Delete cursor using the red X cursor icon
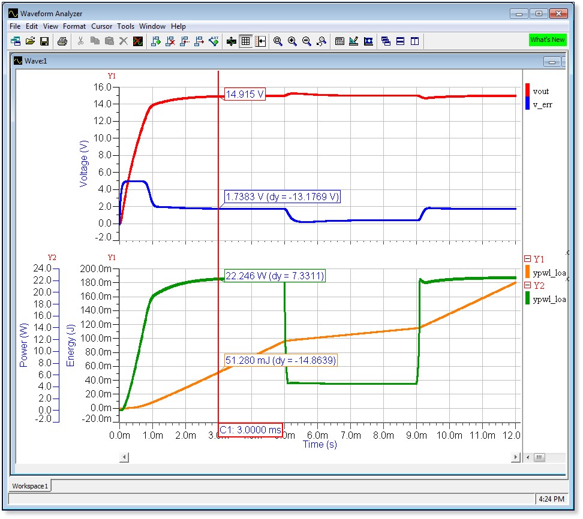The image size is (583, 519). (x=170, y=41)
